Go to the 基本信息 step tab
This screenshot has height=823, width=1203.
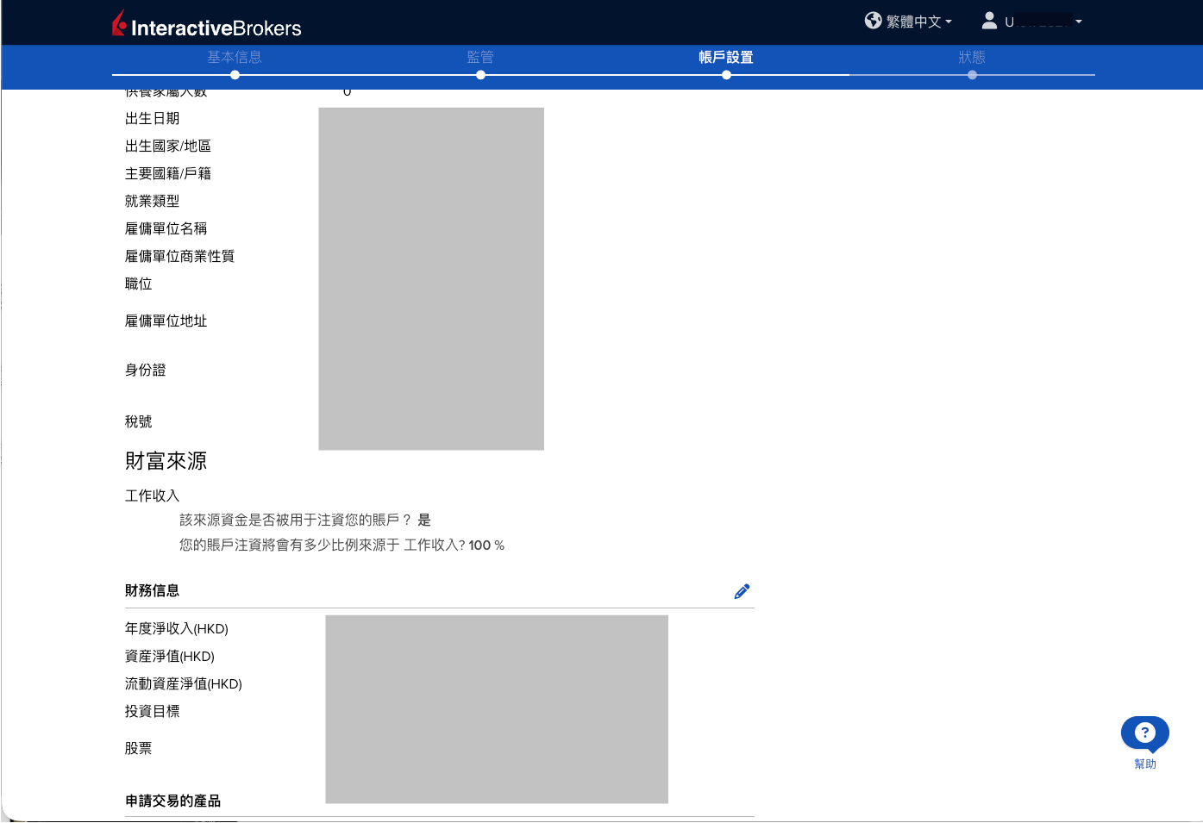235,57
